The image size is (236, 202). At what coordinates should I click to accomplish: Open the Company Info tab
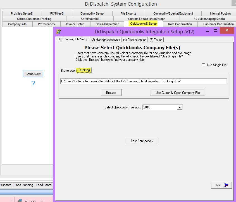click(17, 24)
